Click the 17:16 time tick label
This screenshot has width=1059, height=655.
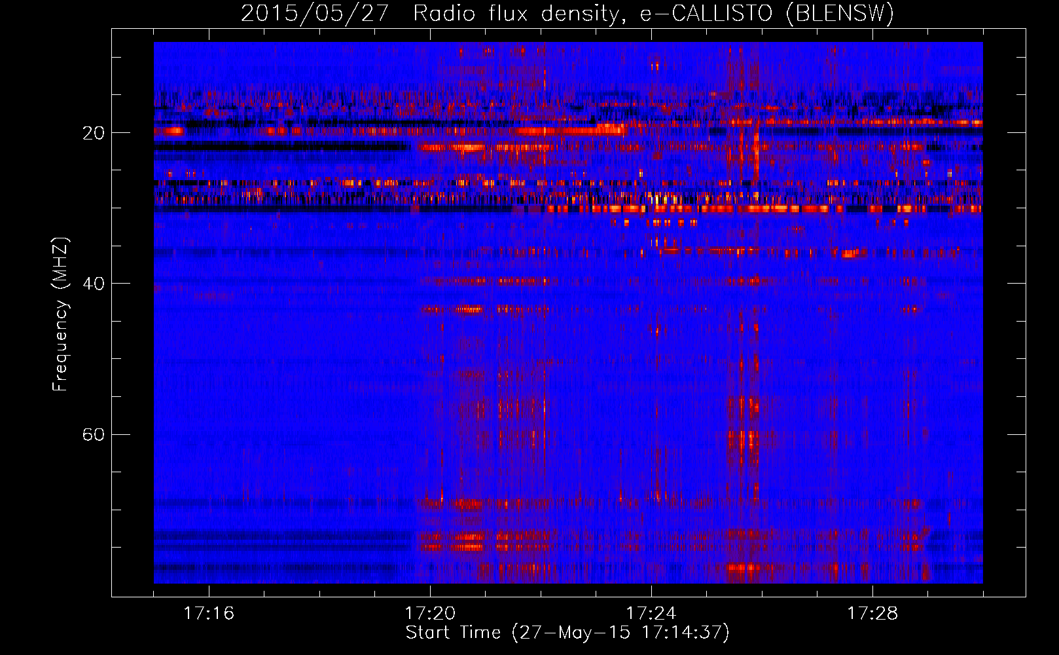pyautogui.click(x=209, y=614)
